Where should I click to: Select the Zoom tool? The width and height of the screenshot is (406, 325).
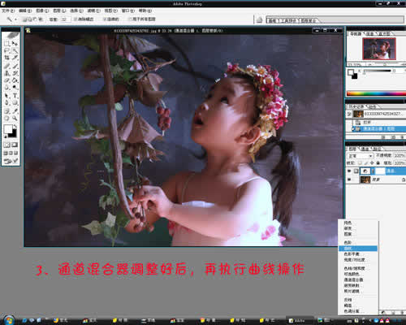coord(15,119)
